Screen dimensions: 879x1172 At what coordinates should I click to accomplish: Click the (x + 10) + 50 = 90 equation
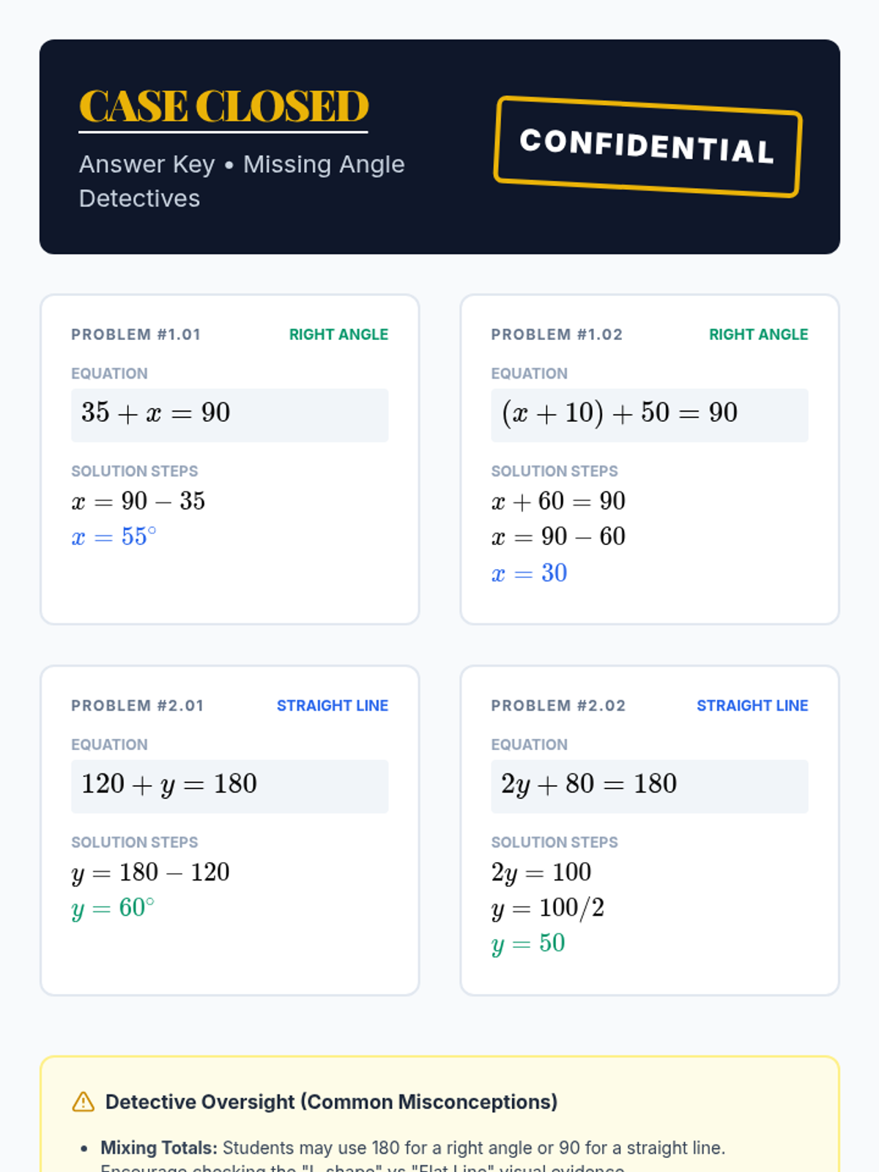pyautogui.click(x=620, y=414)
